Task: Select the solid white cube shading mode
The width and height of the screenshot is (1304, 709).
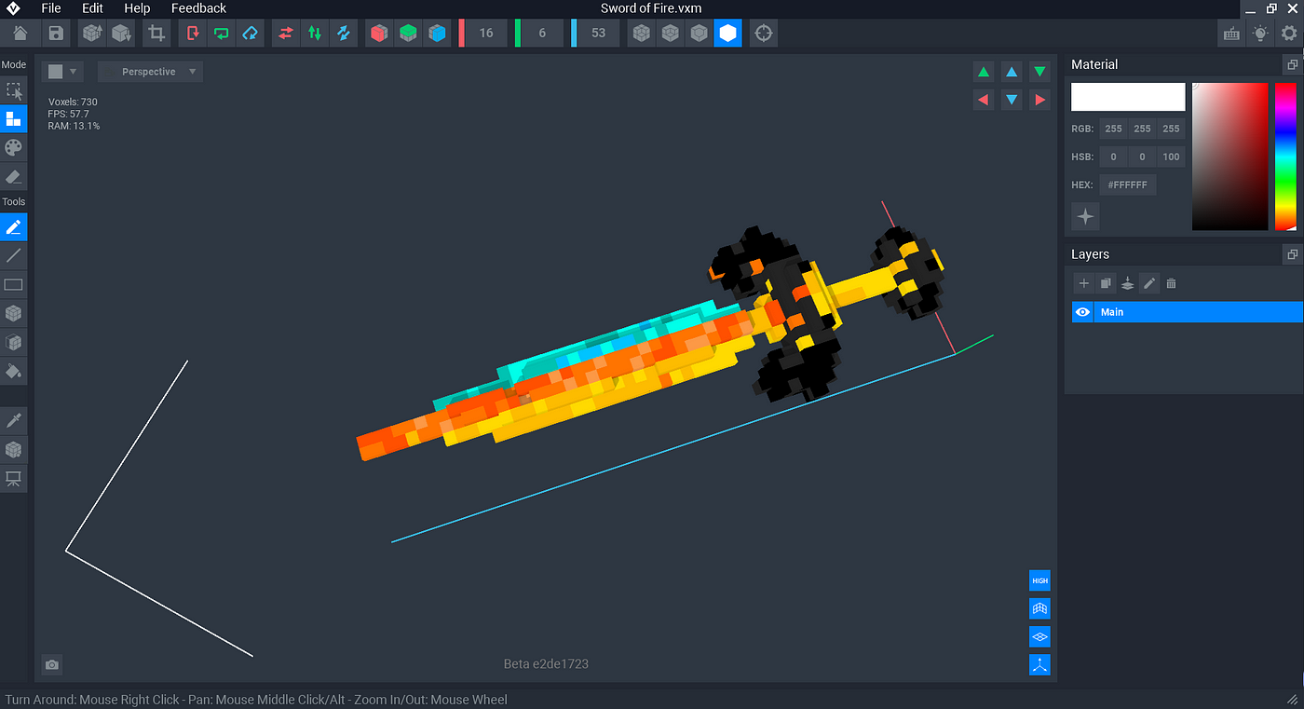Action: (x=727, y=34)
